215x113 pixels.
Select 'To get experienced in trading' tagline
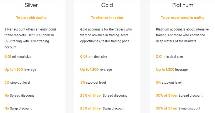[x=183, y=18]
